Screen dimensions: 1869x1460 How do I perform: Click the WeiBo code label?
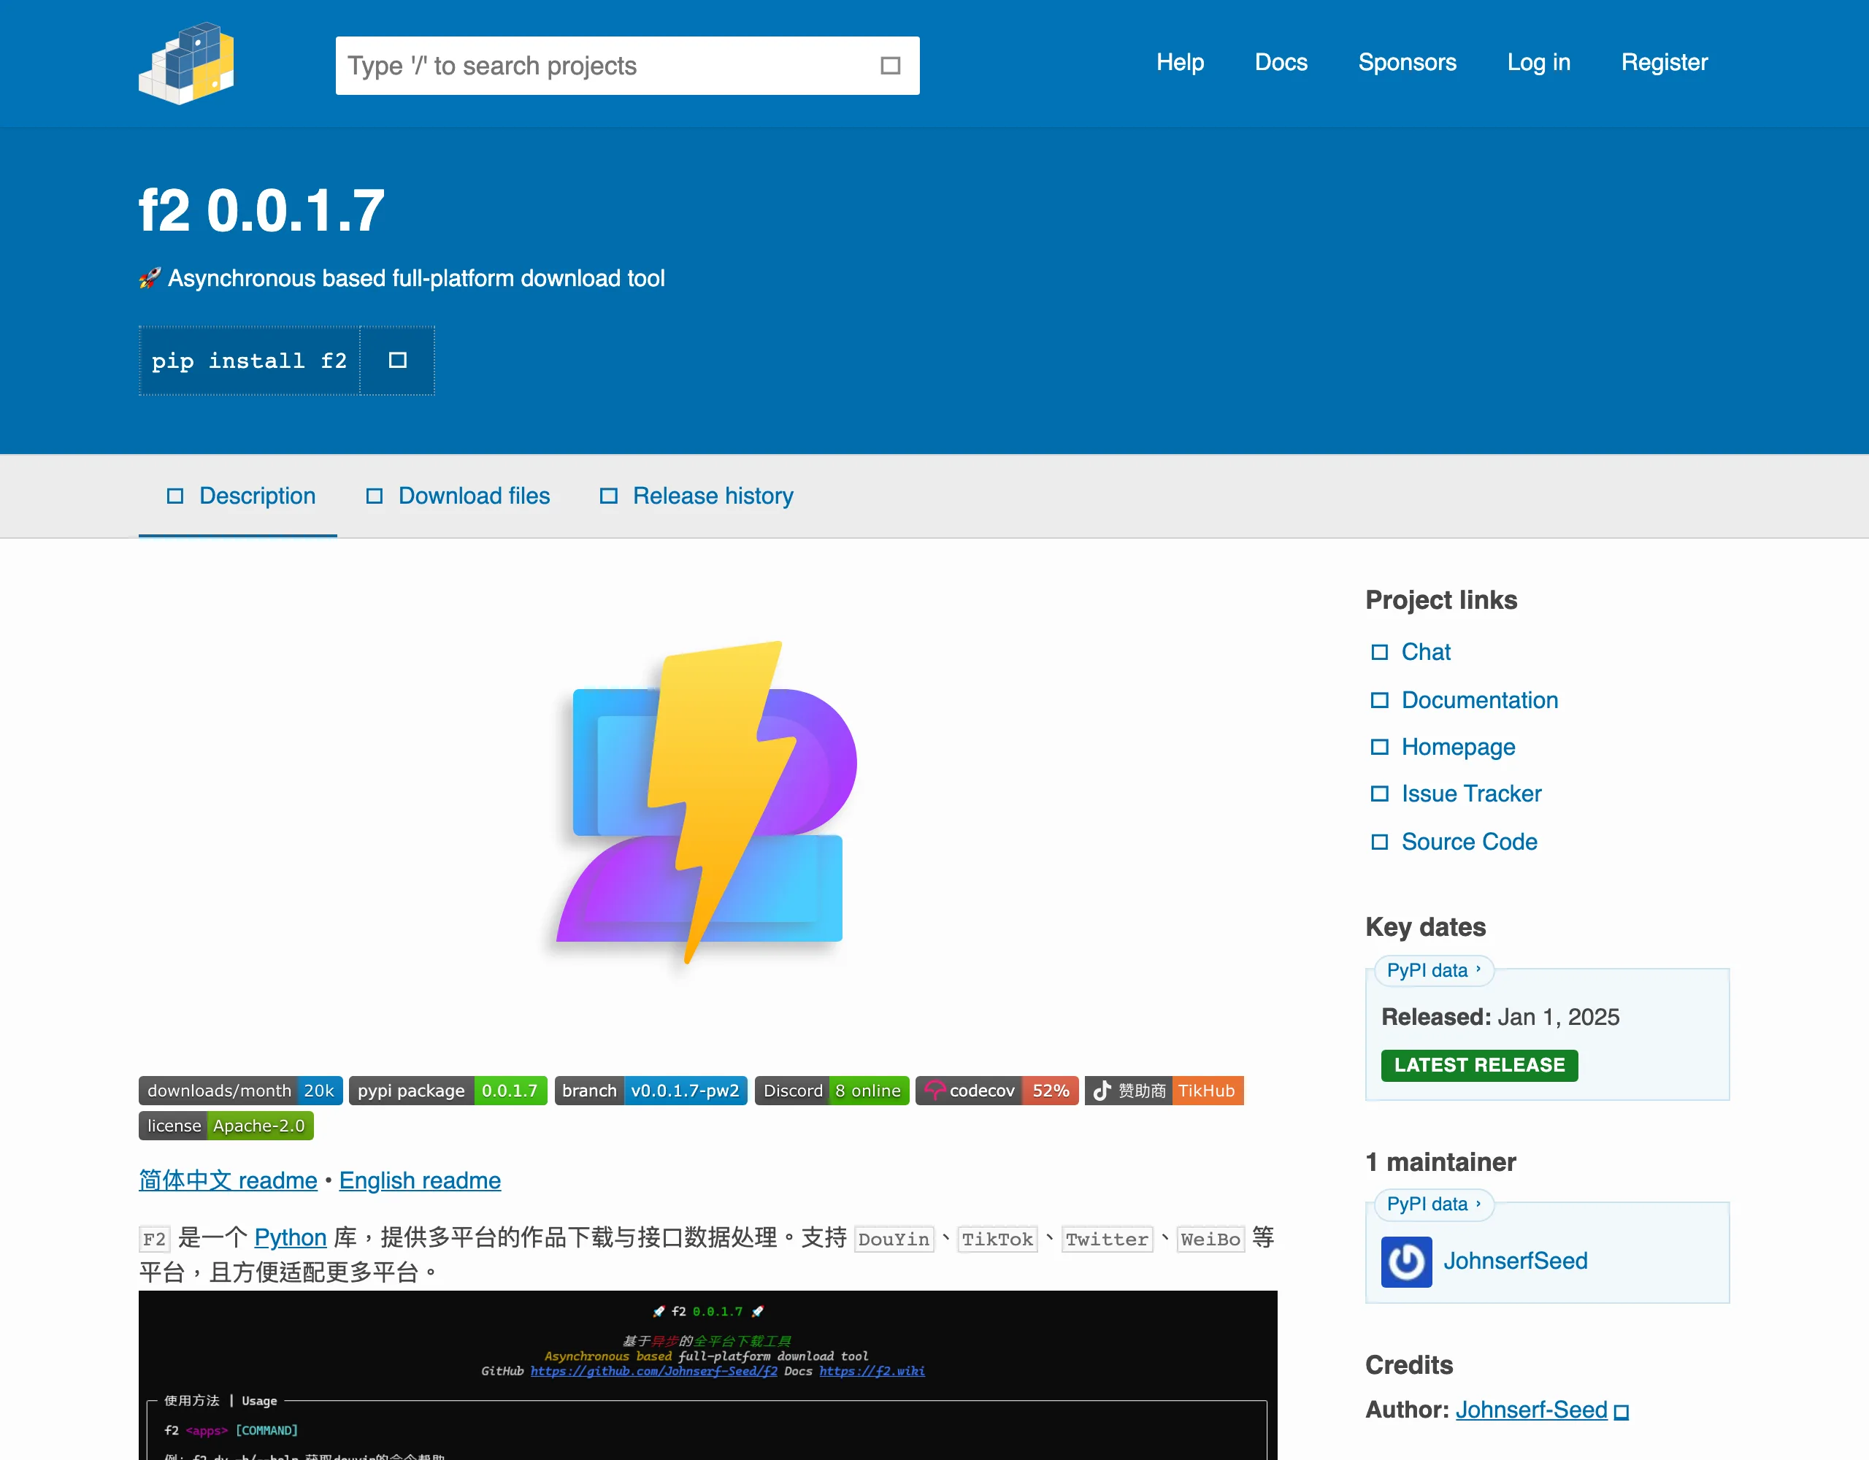coord(1210,1240)
